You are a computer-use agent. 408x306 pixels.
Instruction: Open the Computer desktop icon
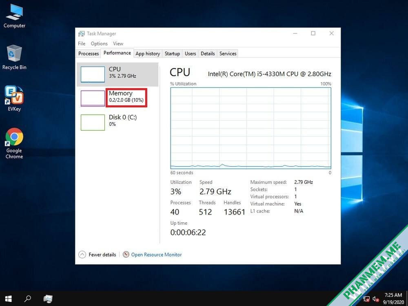[x=14, y=15]
